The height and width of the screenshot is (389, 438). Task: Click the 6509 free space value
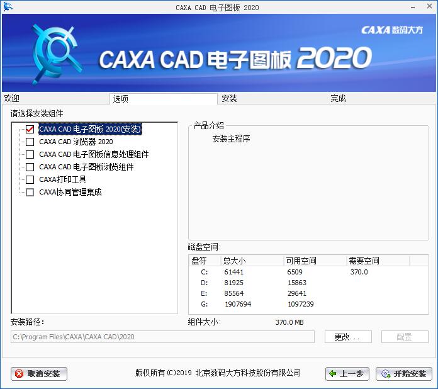295,272
